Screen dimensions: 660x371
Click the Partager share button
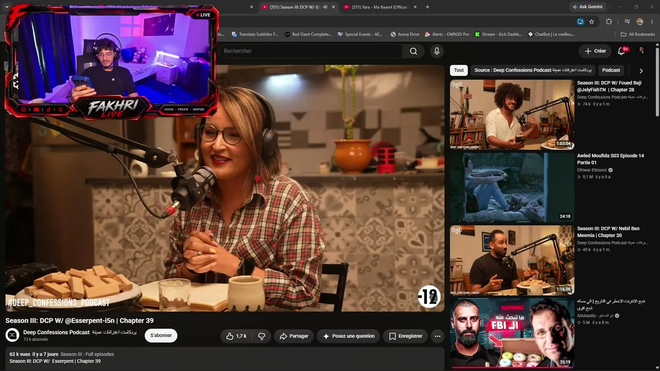click(294, 336)
